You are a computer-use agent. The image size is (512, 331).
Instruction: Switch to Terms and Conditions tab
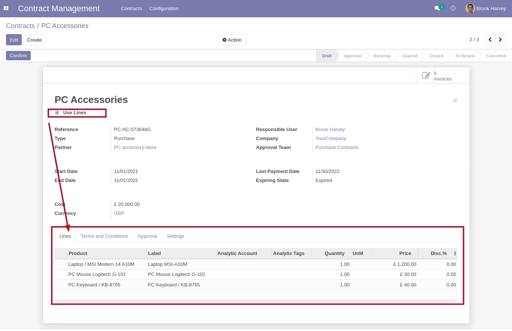104,236
